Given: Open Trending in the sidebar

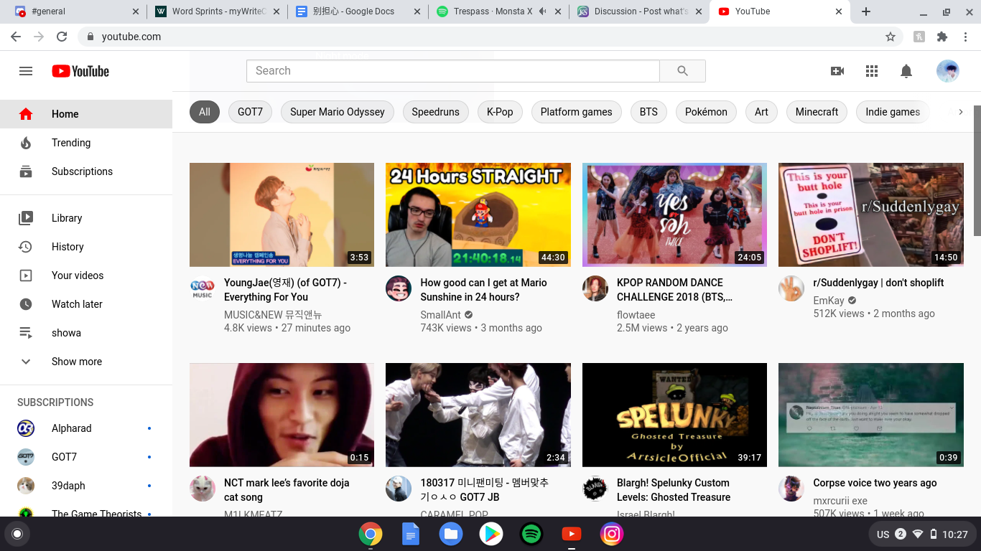Looking at the screenshot, I should point(86,143).
